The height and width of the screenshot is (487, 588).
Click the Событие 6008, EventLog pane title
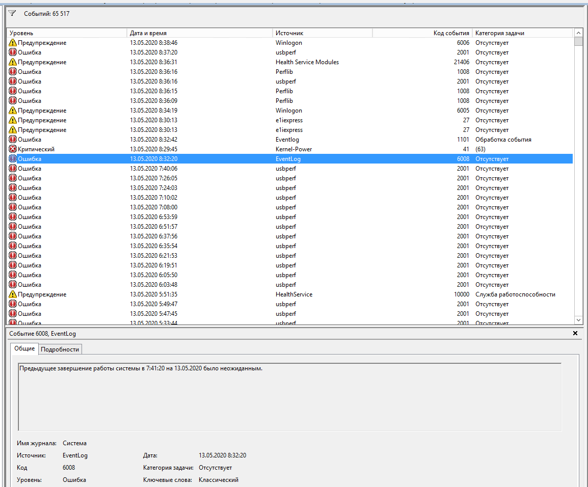coord(42,334)
